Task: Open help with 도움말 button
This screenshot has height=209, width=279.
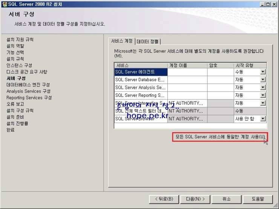Action: click(x=258, y=199)
